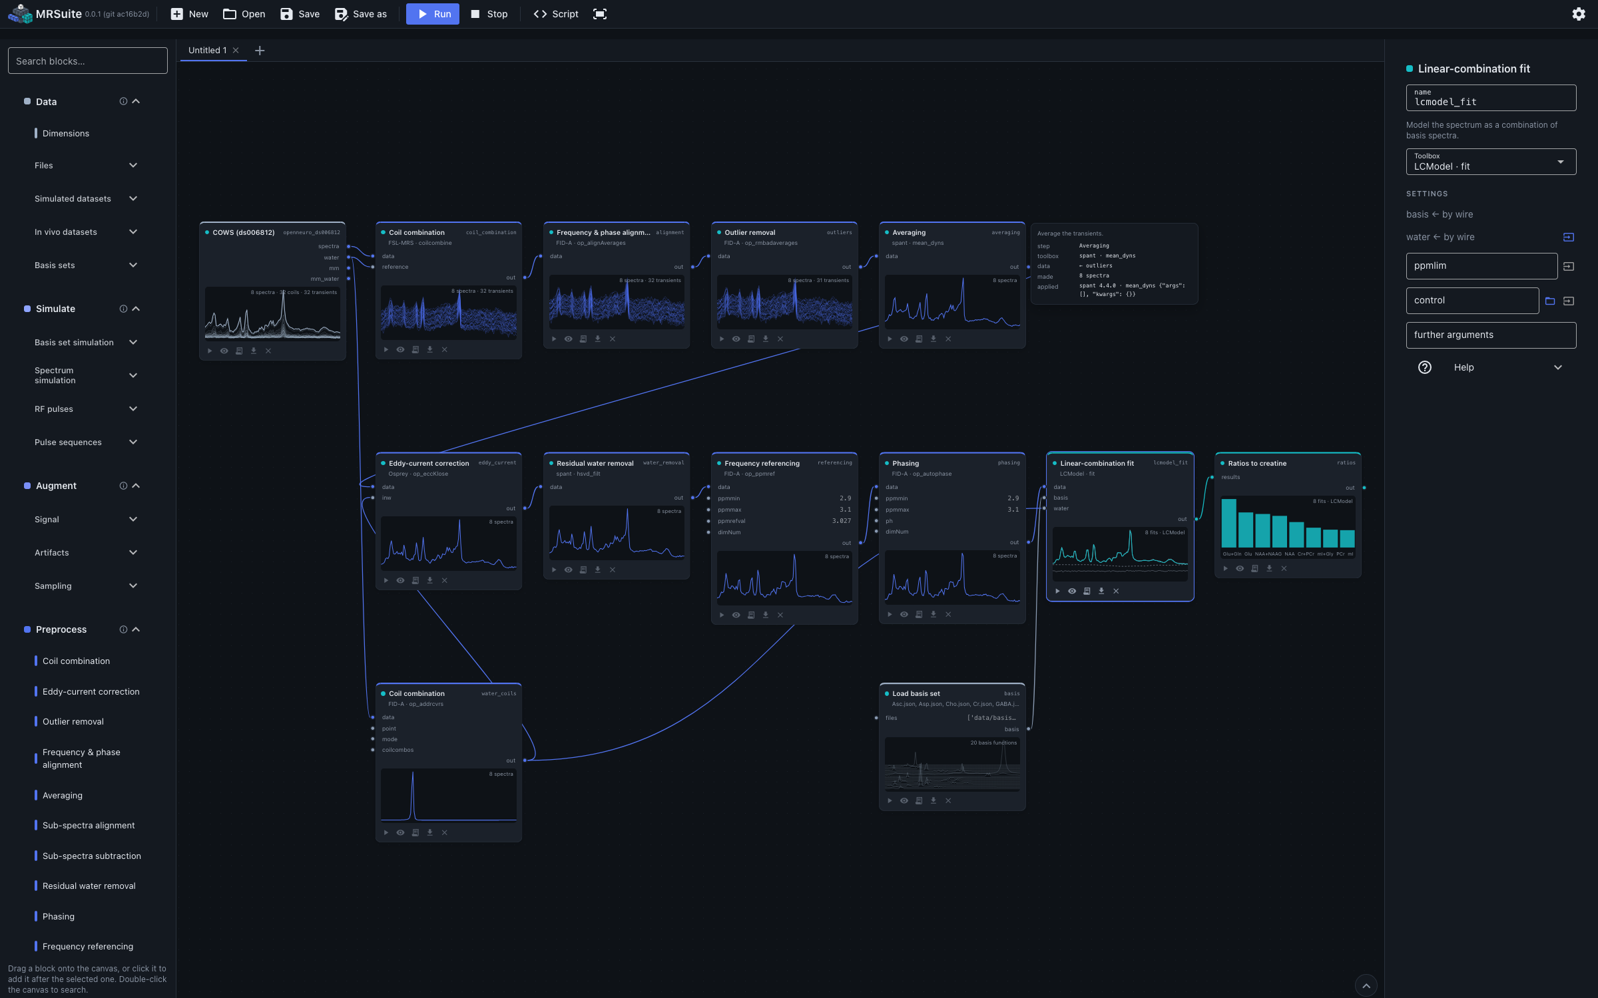Download results of Ratios to creatine block
This screenshot has width=1598, height=998.
click(x=1269, y=568)
